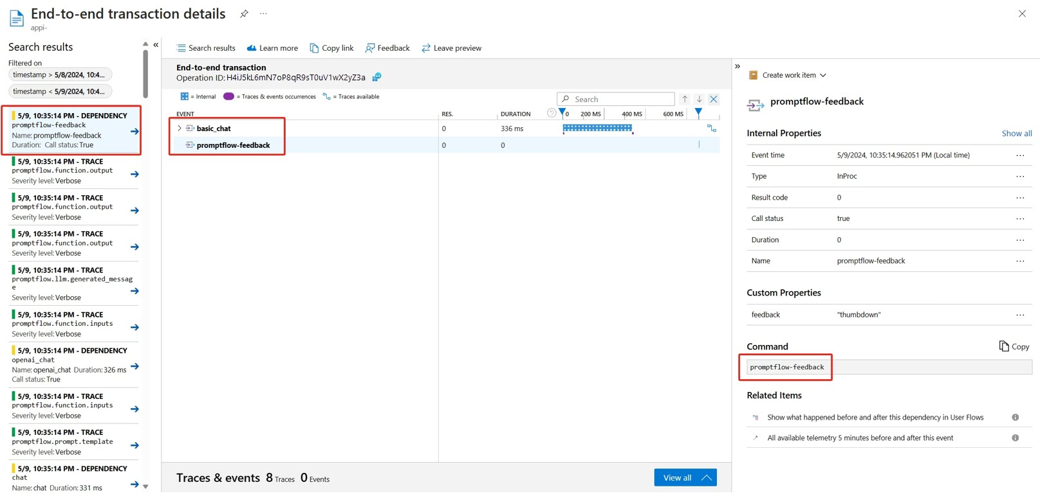Open ellipsis menu for Result code row
1040x496 pixels.
click(1020, 197)
